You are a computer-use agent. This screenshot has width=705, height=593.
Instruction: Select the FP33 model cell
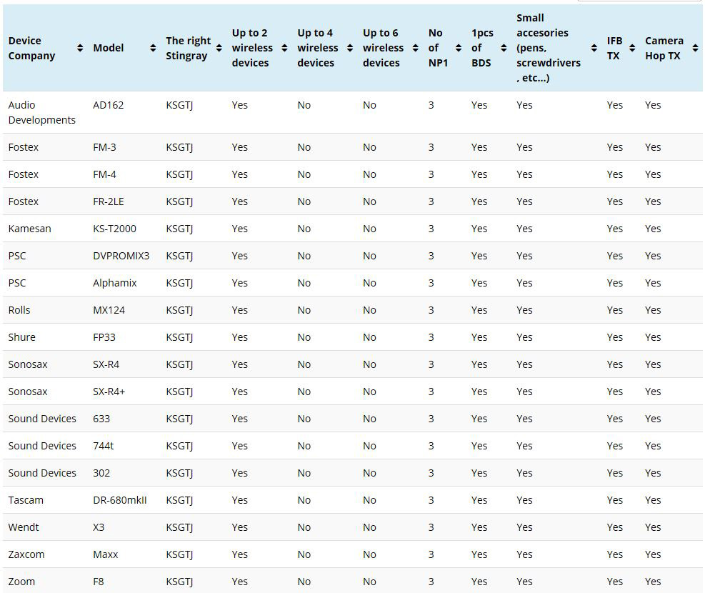pos(104,337)
